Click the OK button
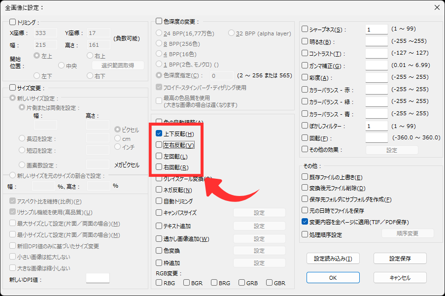Viewport: 445px width, 296px height. point(333,278)
